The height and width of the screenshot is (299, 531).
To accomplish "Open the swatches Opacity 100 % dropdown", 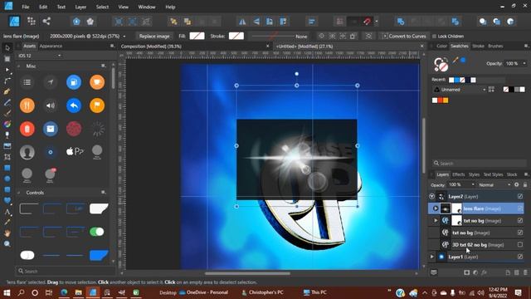I will pos(516,63).
